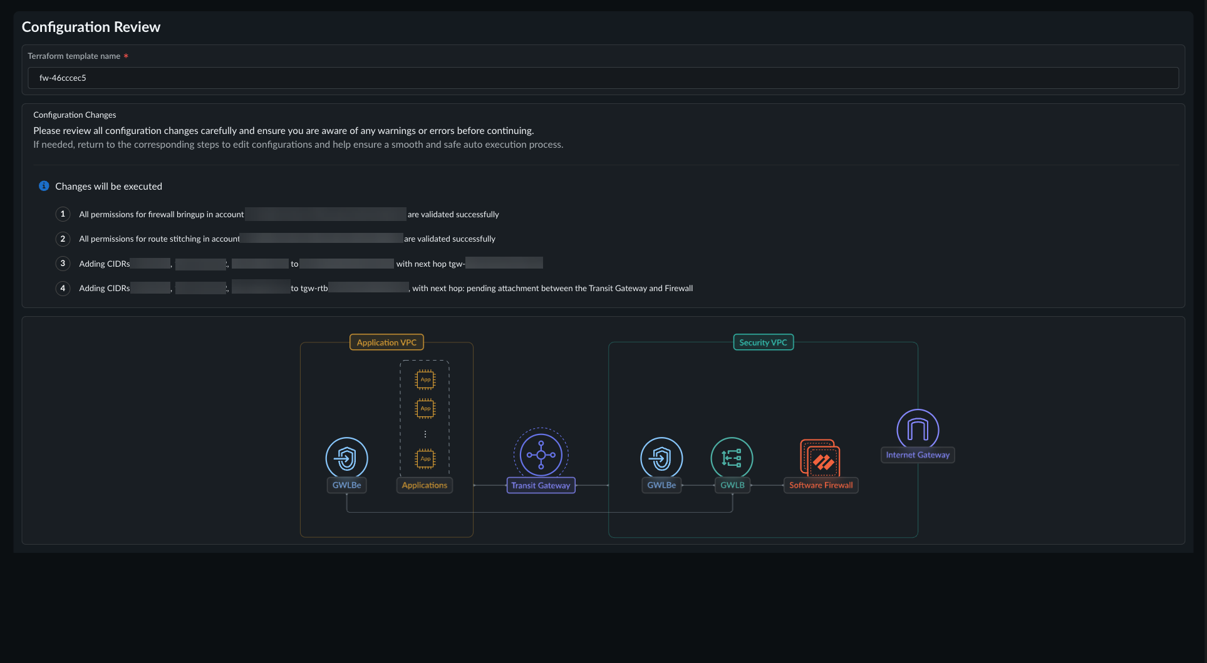Click the Software Firewall label
Image resolution: width=1207 pixels, height=663 pixels.
pyautogui.click(x=821, y=485)
